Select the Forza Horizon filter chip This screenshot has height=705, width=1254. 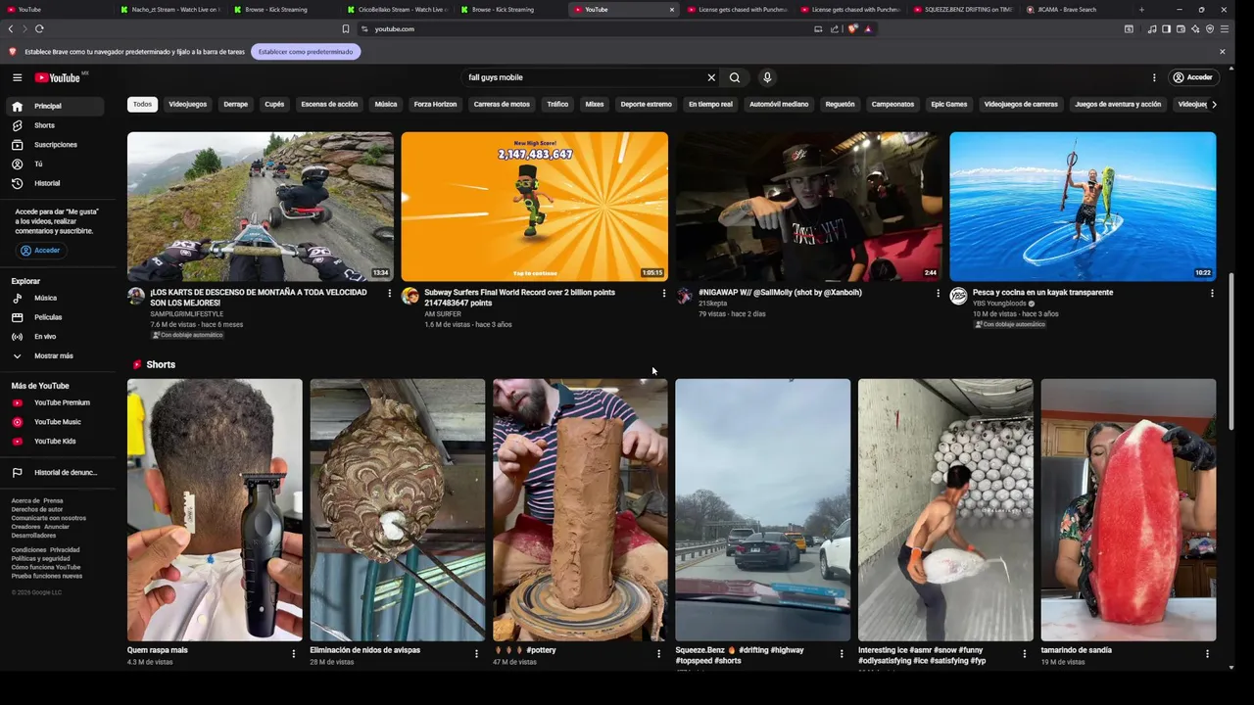tap(435, 105)
